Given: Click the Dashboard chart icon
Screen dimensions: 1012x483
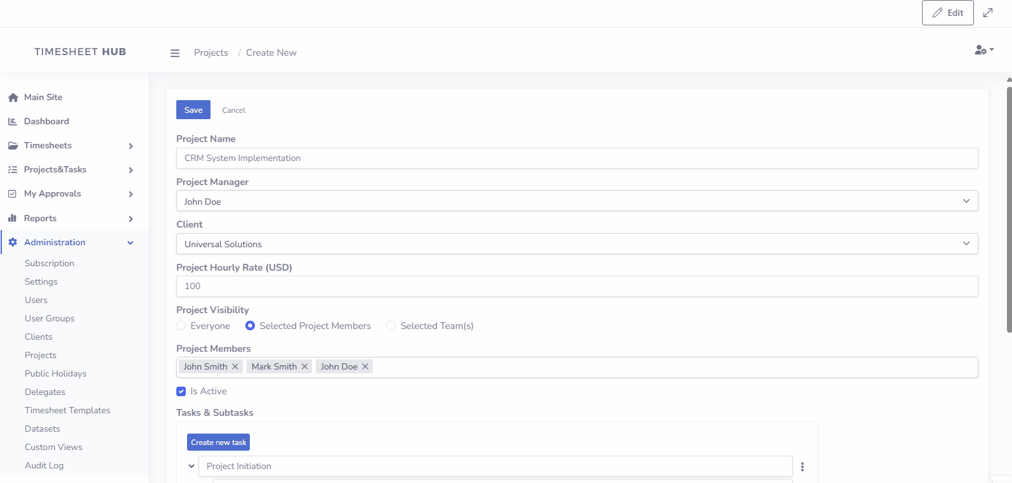Looking at the screenshot, I should coord(13,122).
